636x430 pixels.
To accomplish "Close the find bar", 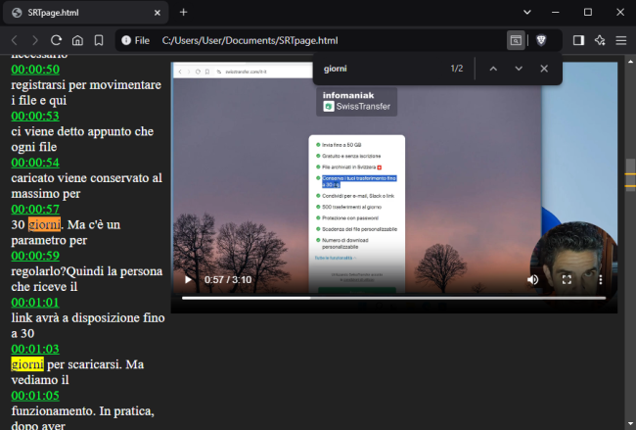I will click(544, 69).
